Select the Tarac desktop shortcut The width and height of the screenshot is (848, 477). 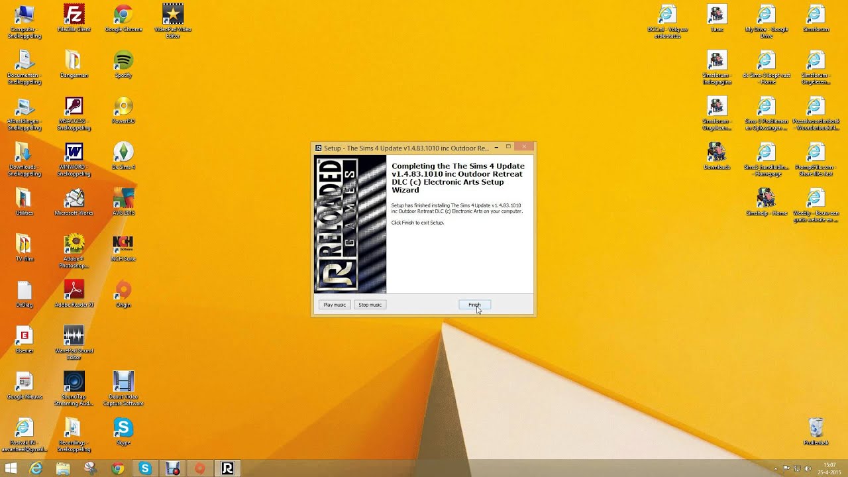(x=717, y=19)
